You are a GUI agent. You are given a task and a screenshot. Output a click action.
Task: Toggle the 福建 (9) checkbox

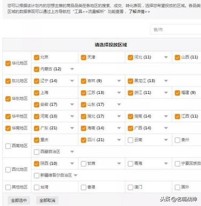[x=177, y=93]
